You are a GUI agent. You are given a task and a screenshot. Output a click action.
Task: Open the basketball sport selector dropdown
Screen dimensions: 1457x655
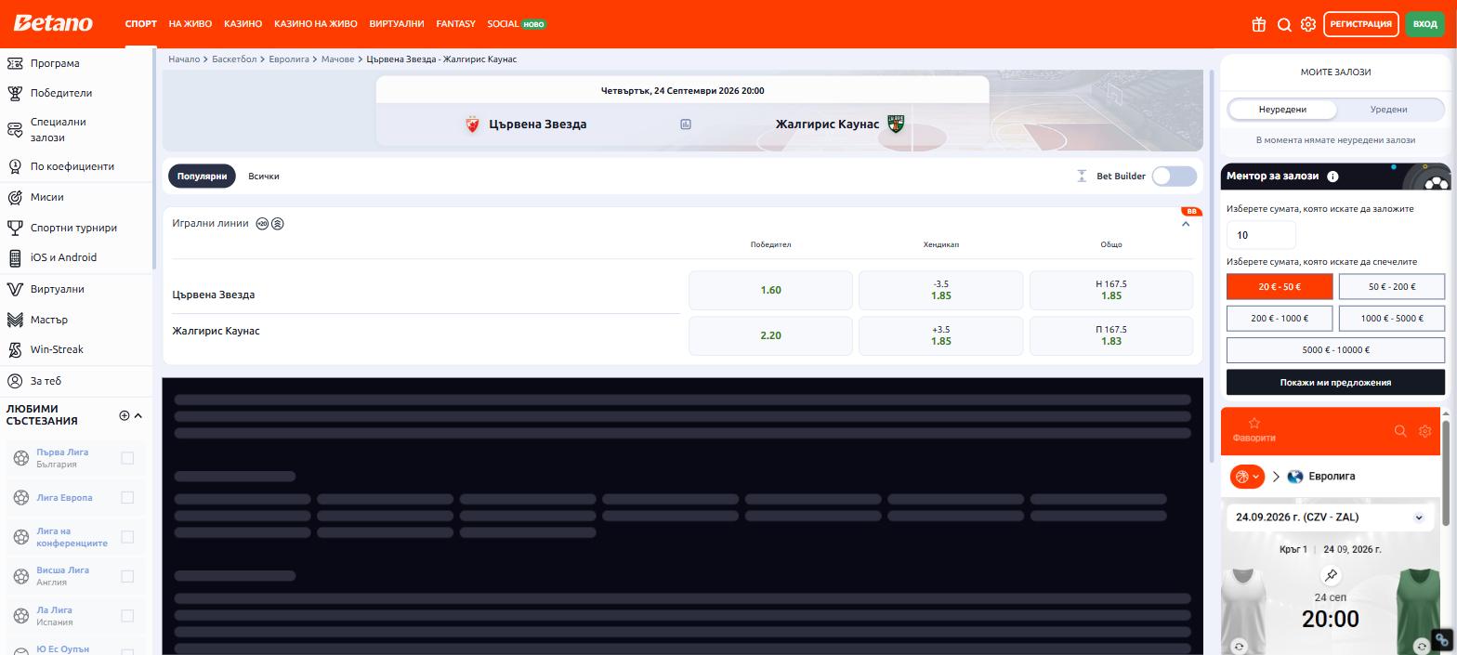coord(1247,477)
